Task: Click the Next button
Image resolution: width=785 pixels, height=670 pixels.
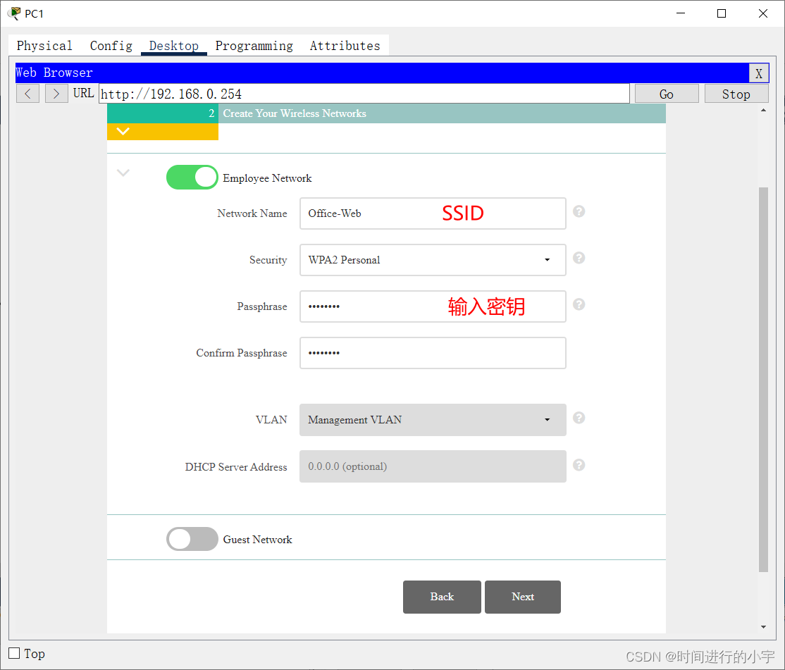Action: pyautogui.click(x=523, y=597)
